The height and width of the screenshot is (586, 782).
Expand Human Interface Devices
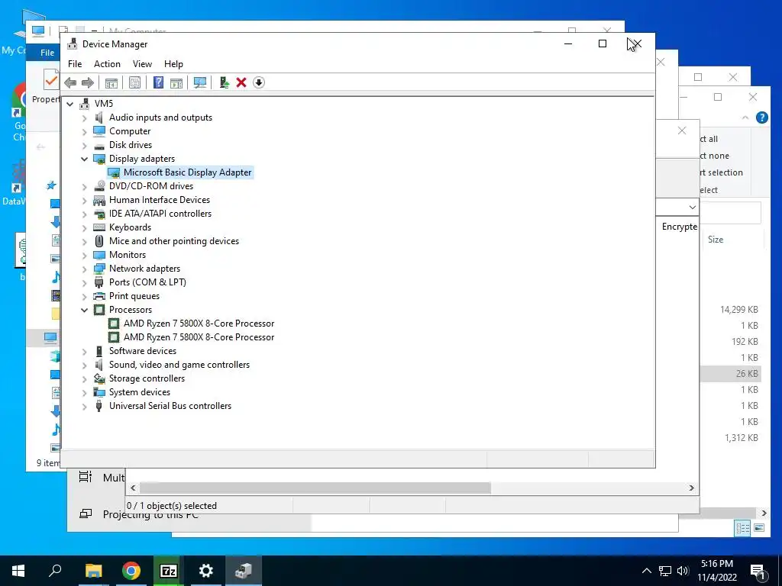tap(84, 200)
